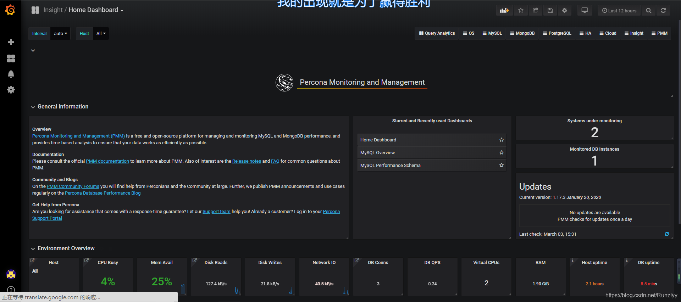Click the Share dashboard icon
The width and height of the screenshot is (681, 302).
(x=536, y=11)
